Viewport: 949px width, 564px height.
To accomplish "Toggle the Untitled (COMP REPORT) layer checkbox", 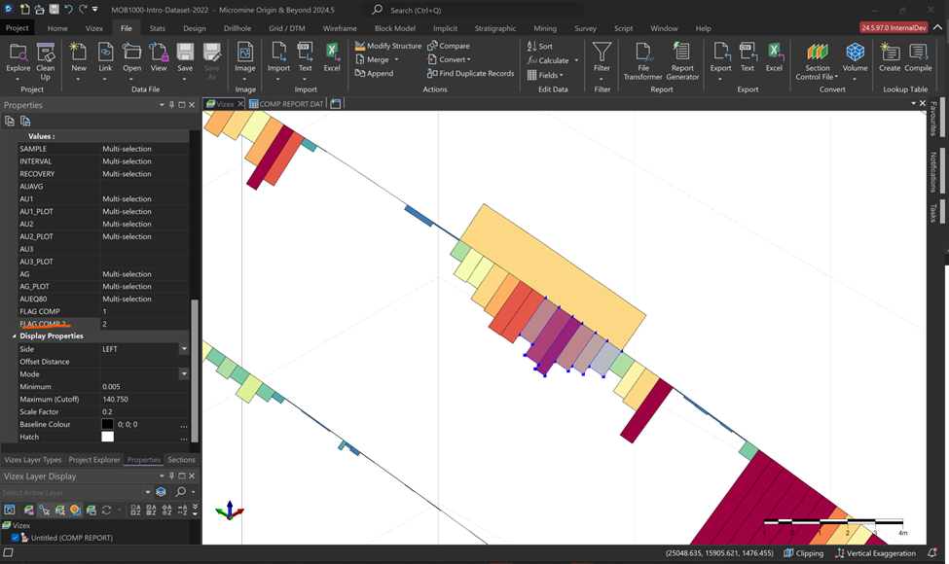I will click(16, 538).
